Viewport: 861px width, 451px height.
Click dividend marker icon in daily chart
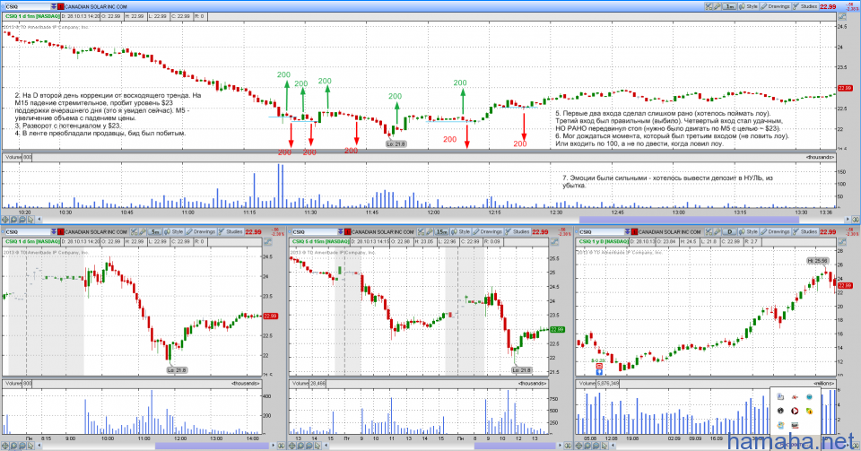click(599, 367)
